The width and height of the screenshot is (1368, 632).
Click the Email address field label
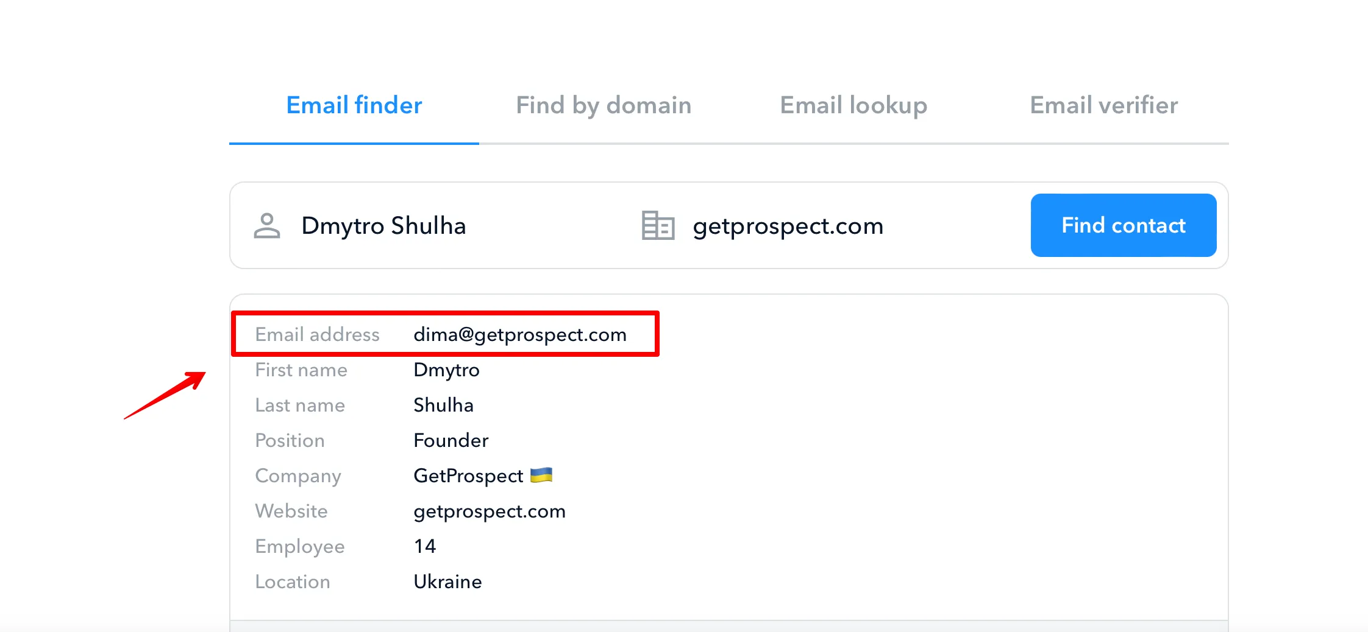[317, 334]
